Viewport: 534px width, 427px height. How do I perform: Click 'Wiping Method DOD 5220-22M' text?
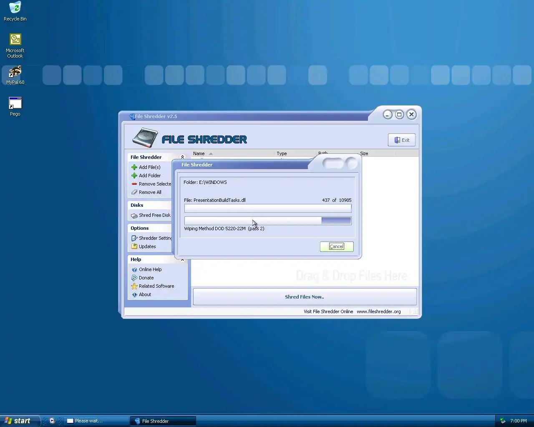(x=215, y=229)
